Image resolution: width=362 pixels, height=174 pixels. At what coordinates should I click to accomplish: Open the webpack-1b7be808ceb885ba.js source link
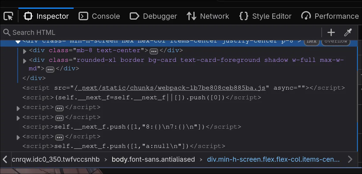pos(170,88)
